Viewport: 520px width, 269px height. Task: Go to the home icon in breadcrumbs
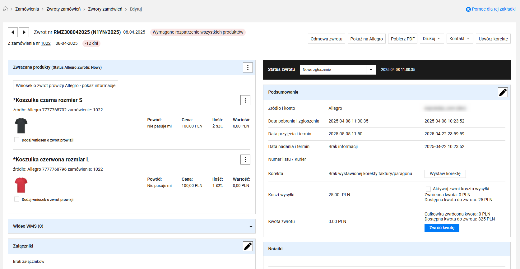[x=5, y=9]
